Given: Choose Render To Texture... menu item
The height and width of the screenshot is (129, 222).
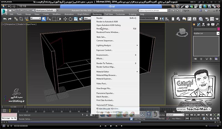Looking at the screenshot, I should click(115, 63).
